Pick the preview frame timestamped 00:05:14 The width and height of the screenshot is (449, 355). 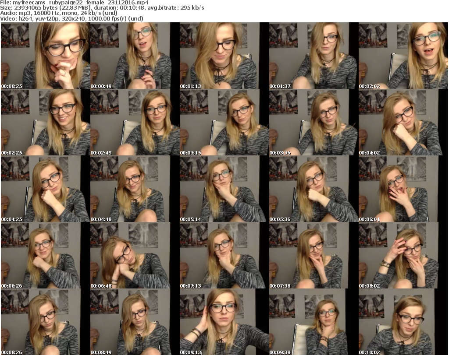pos(224,189)
